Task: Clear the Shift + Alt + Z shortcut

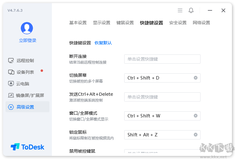Action: tap(195, 135)
